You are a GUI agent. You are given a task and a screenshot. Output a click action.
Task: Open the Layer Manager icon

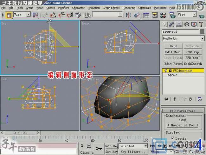click(x=146, y=15)
